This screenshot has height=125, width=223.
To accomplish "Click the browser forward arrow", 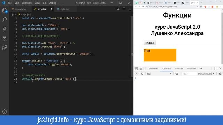I will tap(139, 7).
